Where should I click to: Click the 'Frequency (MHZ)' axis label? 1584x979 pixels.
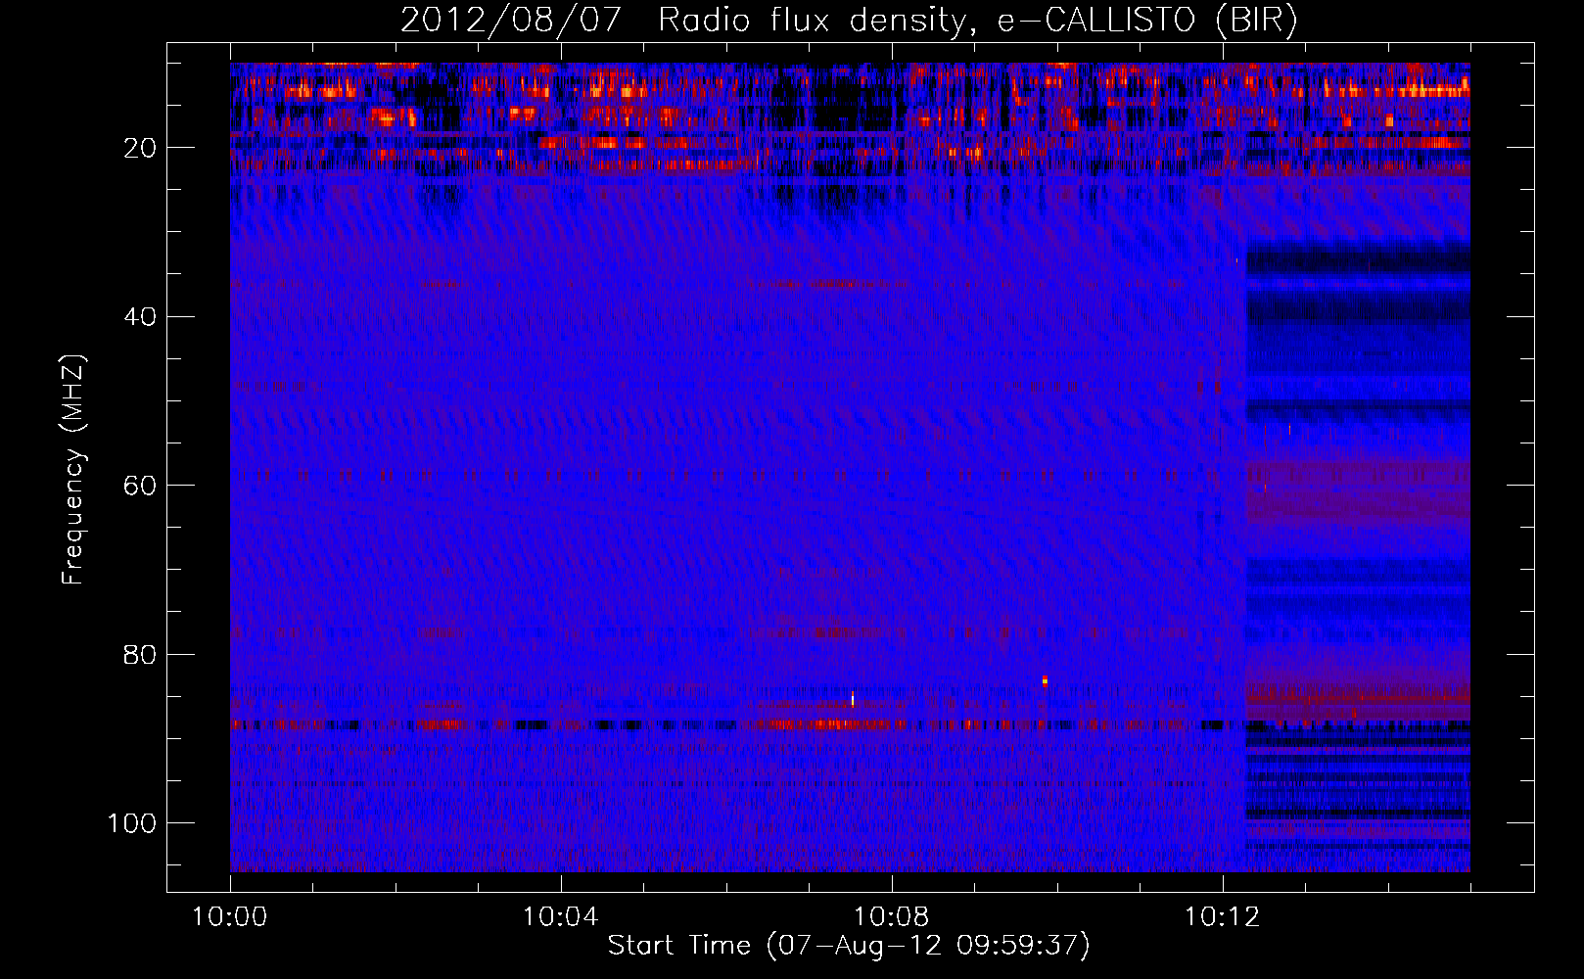[x=73, y=470]
